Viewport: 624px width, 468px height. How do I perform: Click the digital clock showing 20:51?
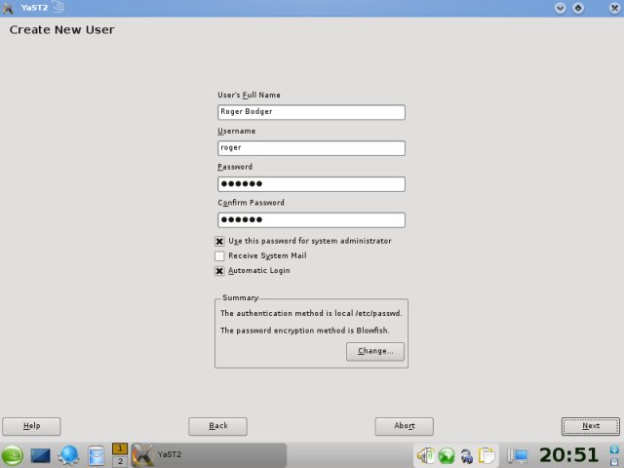pos(569,455)
